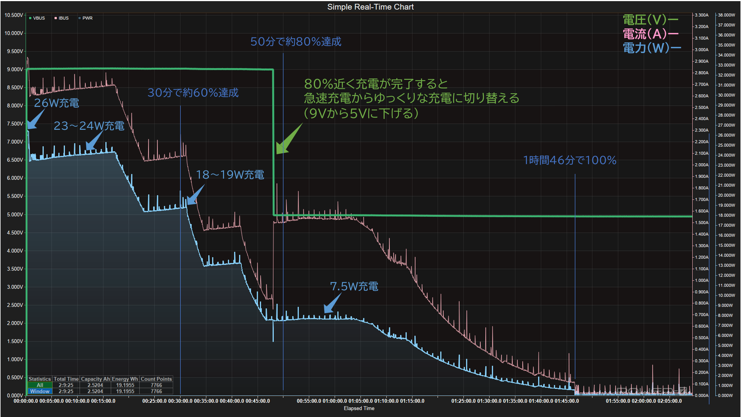Toggle the PWR series label
Screen dimensions: 741x417
(x=87, y=18)
